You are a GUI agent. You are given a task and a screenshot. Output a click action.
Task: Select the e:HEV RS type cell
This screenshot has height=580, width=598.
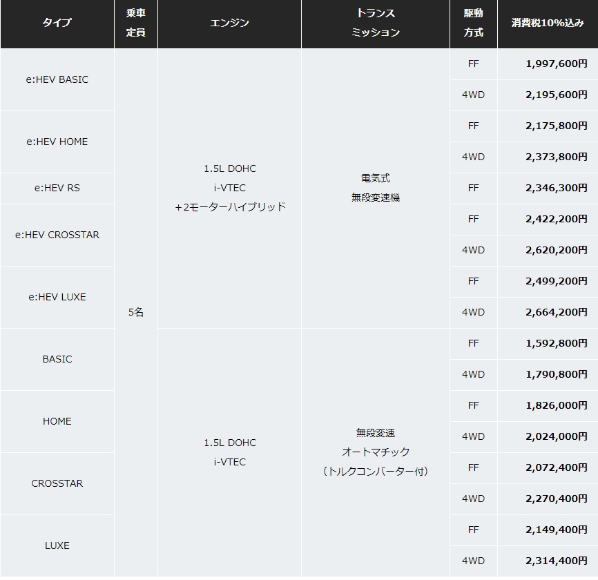[57, 188]
